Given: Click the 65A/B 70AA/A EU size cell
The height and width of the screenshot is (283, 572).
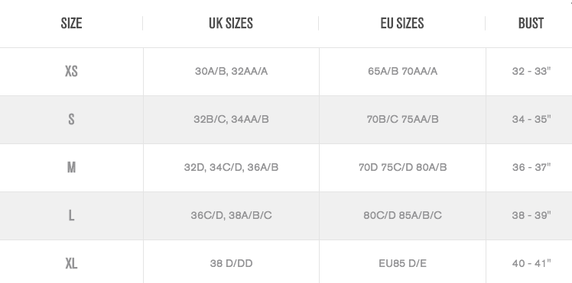Looking at the screenshot, I should coord(402,71).
